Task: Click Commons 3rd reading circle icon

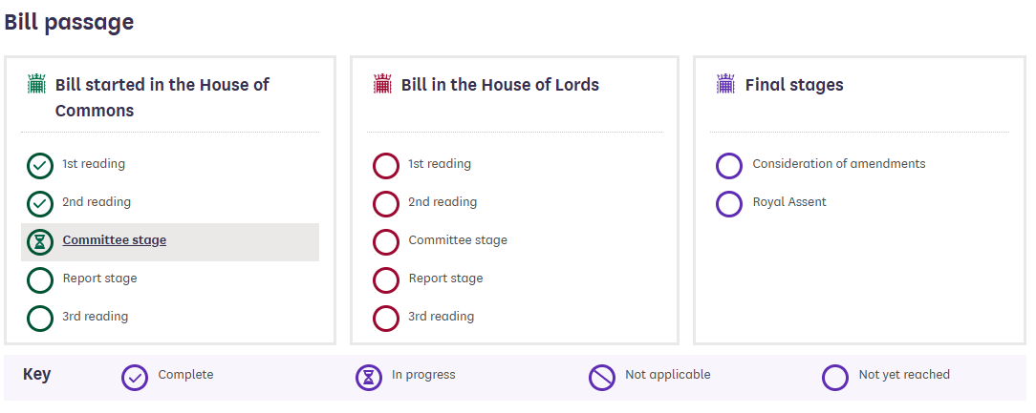Action: click(x=40, y=319)
